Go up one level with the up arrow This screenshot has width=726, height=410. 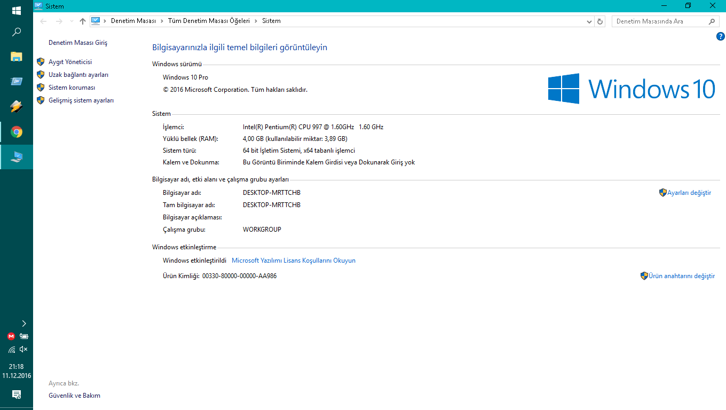82,21
